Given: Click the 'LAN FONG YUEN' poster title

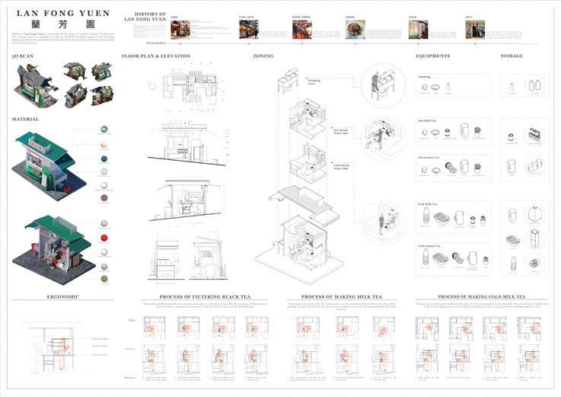Looking at the screenshot, I should pos(63,14).
